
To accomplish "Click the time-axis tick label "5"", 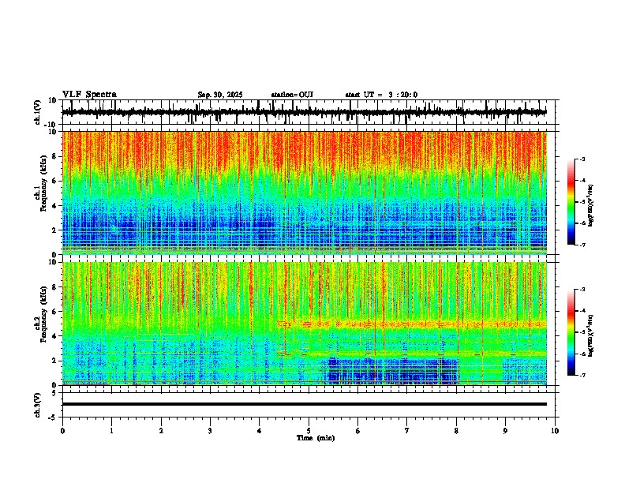I will [x=309, y=431].
